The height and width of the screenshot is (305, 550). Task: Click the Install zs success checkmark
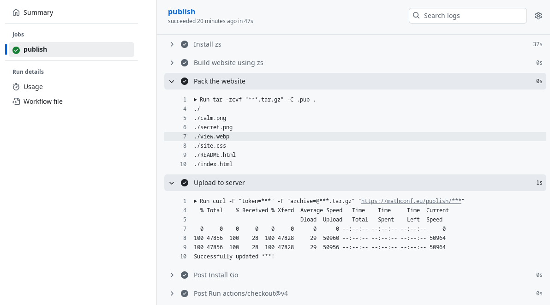[x=185, y=44]
